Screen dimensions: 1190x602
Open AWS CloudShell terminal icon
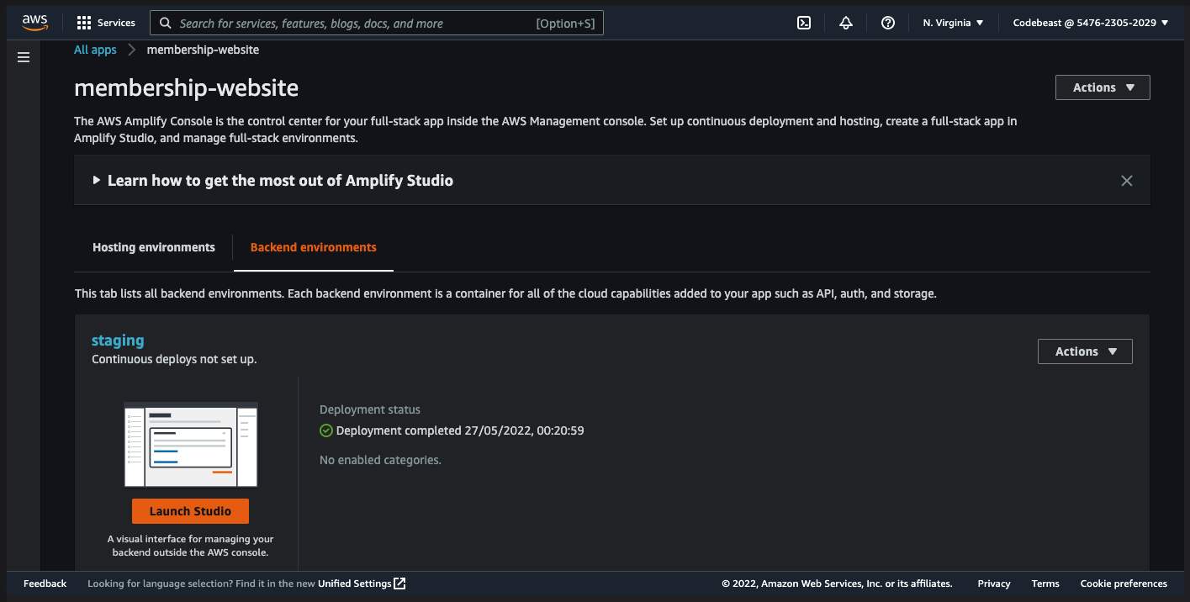tap(804, 23)
